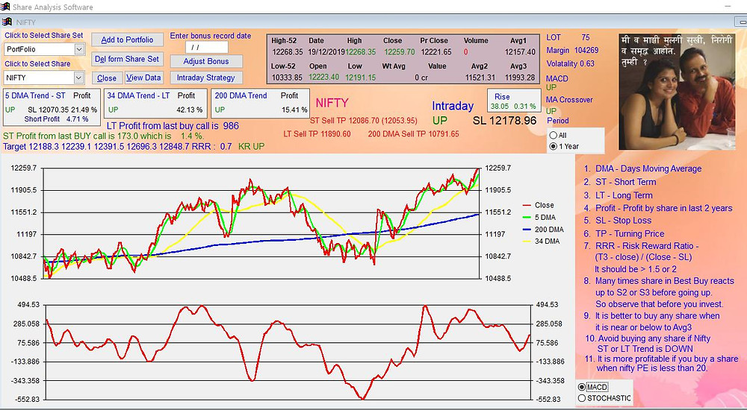This screenshot has height=410, width=747.
Task: Click the Avg1 value 12157.40
Action: (520, 52)
